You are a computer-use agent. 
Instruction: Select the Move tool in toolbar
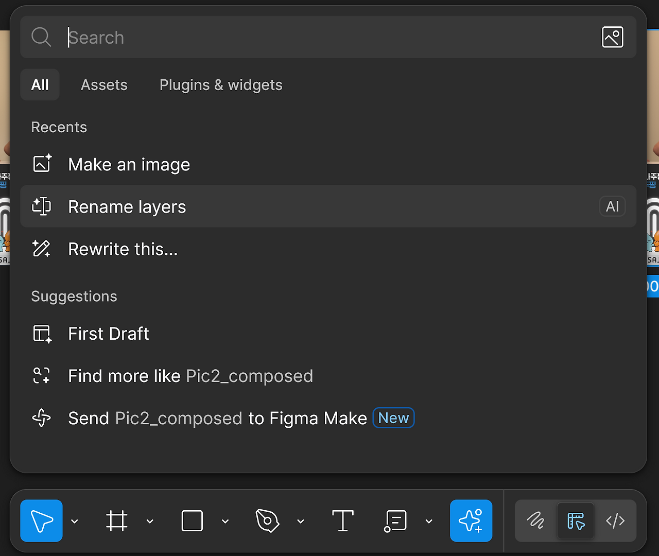click(x=41, y=521)
